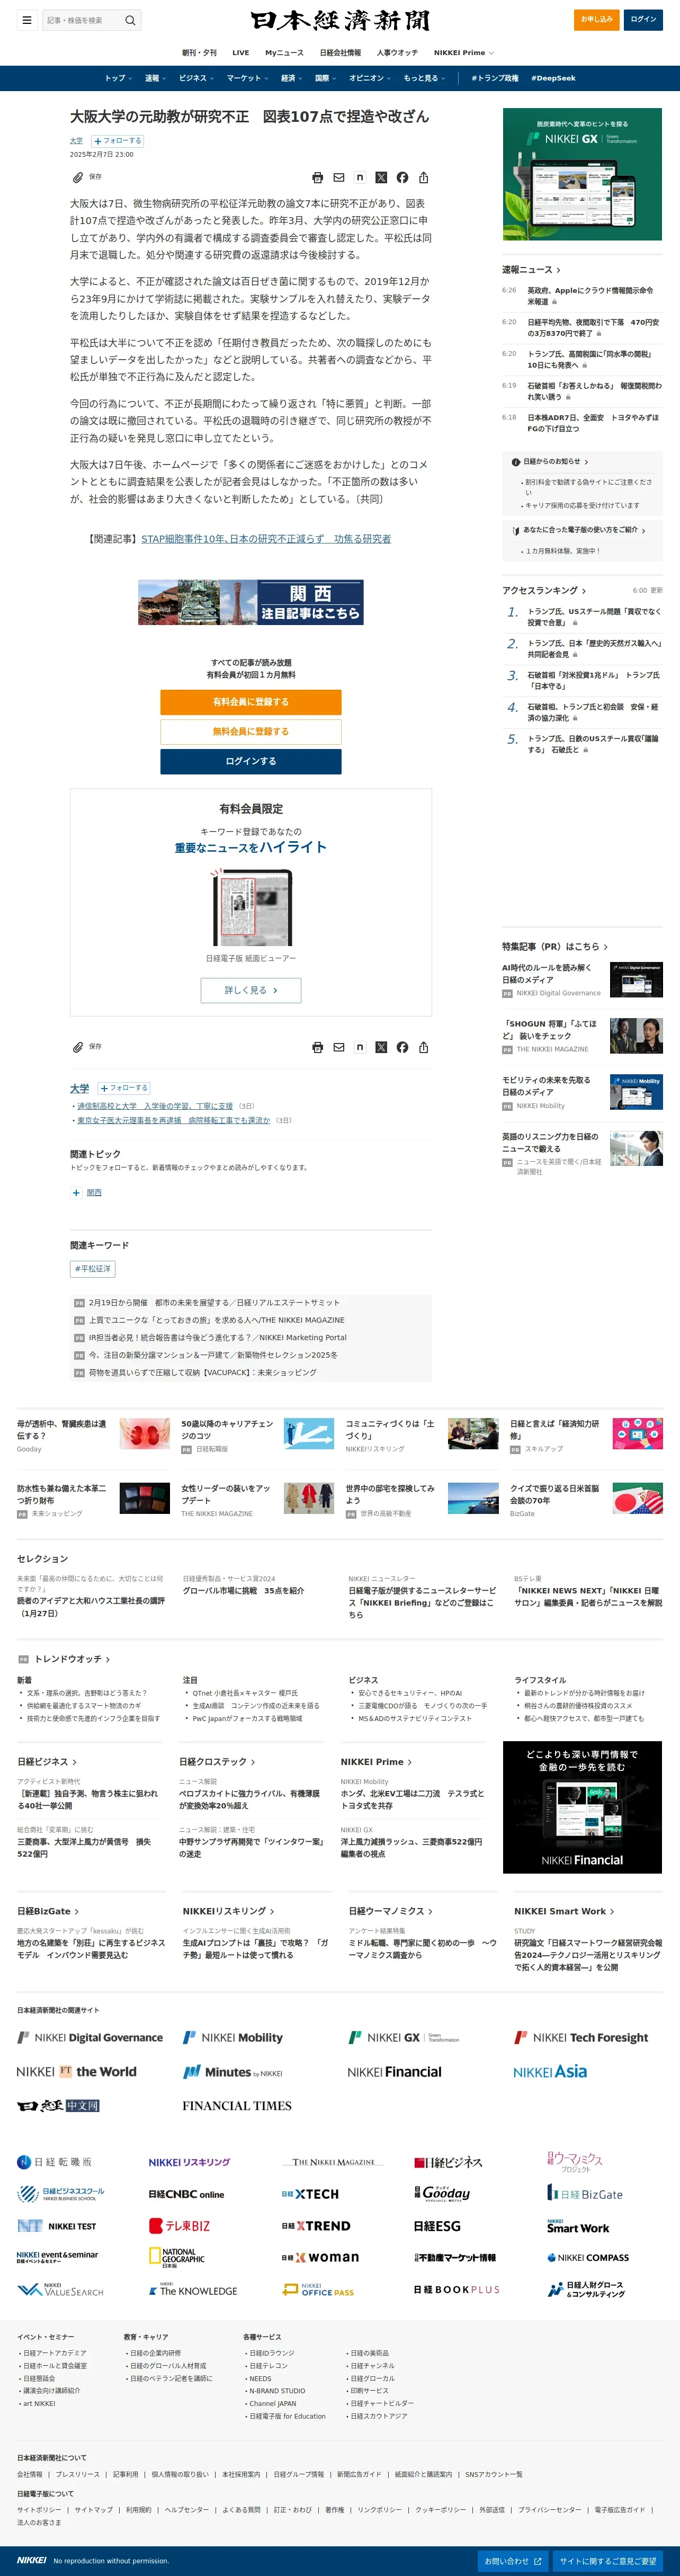The width and height of the screenshot is (680, 2576).
Task: Click the 詳しく見る button
Action: pyautogui.click(x=251, y=990)
